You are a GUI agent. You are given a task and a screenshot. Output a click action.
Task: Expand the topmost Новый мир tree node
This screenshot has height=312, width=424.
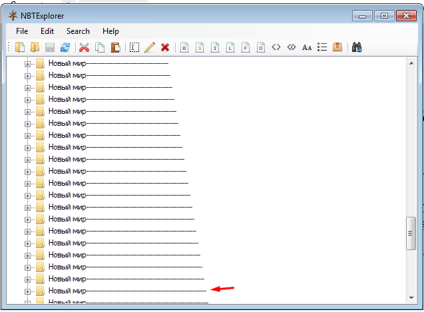27,64
